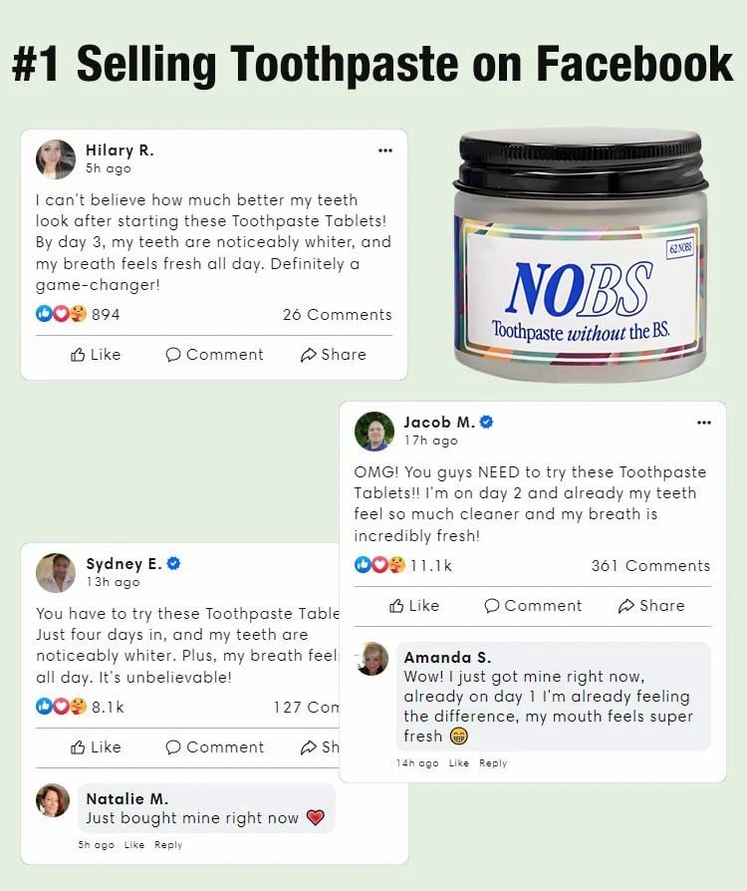Open the 26 Comments link

338,314
